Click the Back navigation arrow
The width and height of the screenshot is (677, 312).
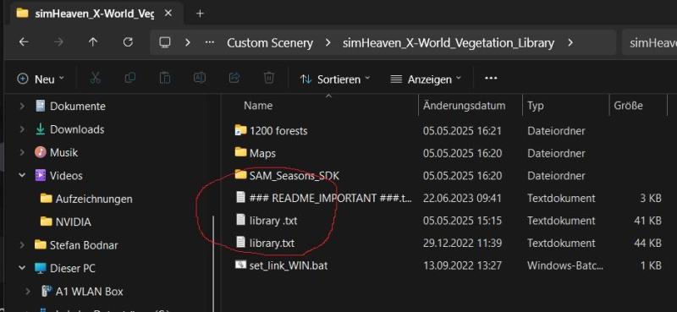25,42
